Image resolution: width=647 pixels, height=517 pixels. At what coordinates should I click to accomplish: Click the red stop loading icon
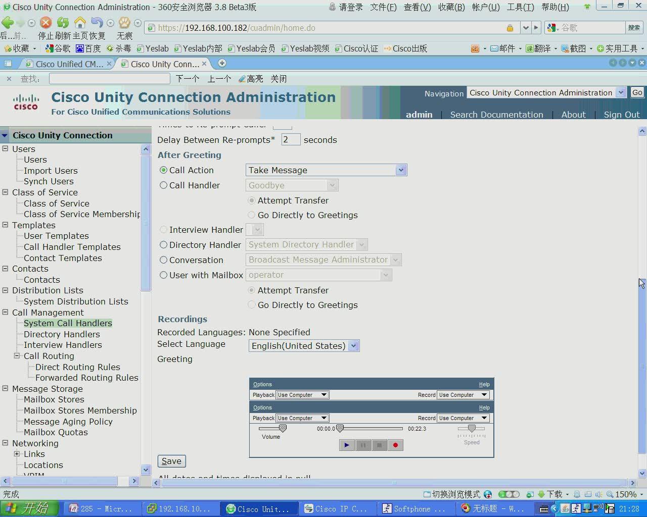[46, 23]
